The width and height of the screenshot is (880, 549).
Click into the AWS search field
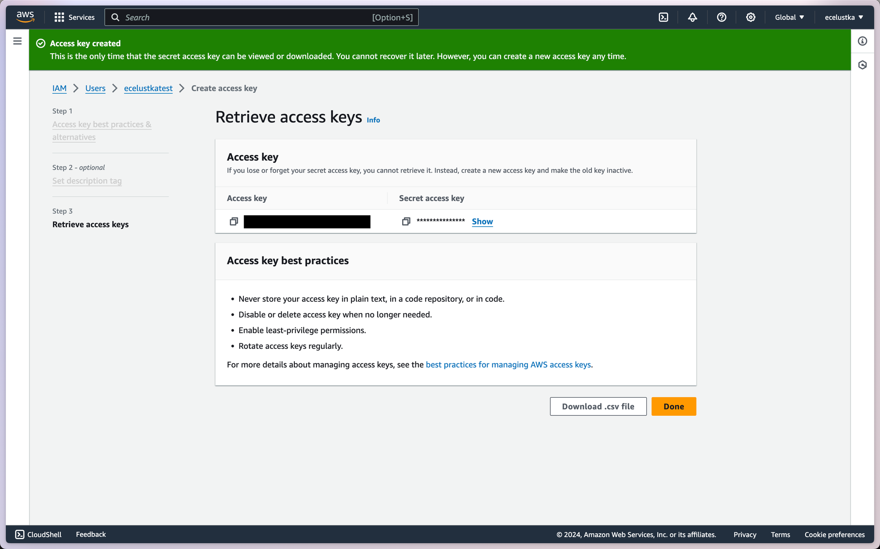[246, 17]
